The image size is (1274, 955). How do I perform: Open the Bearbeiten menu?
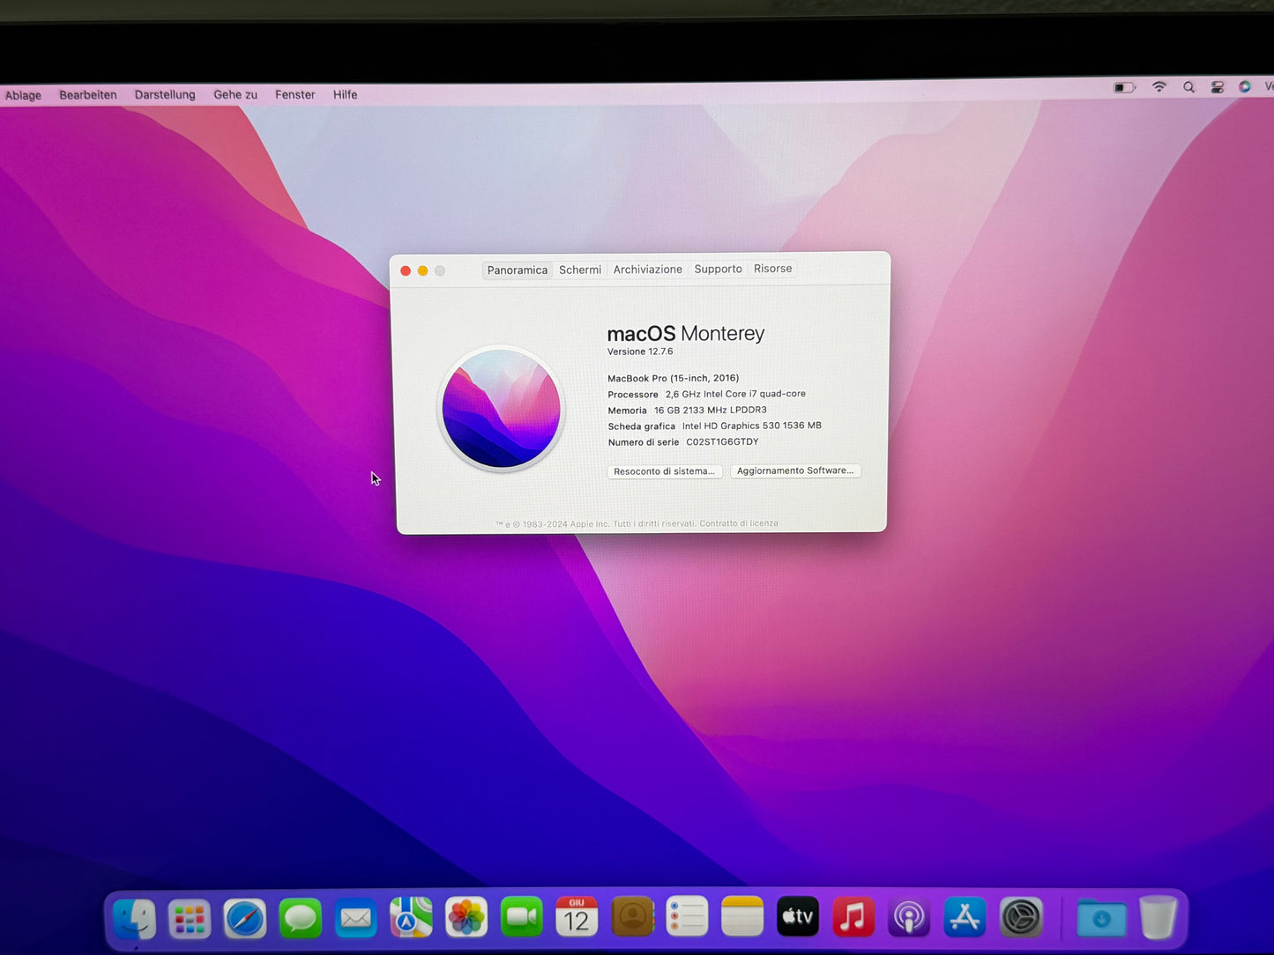[x=88, y=95]
